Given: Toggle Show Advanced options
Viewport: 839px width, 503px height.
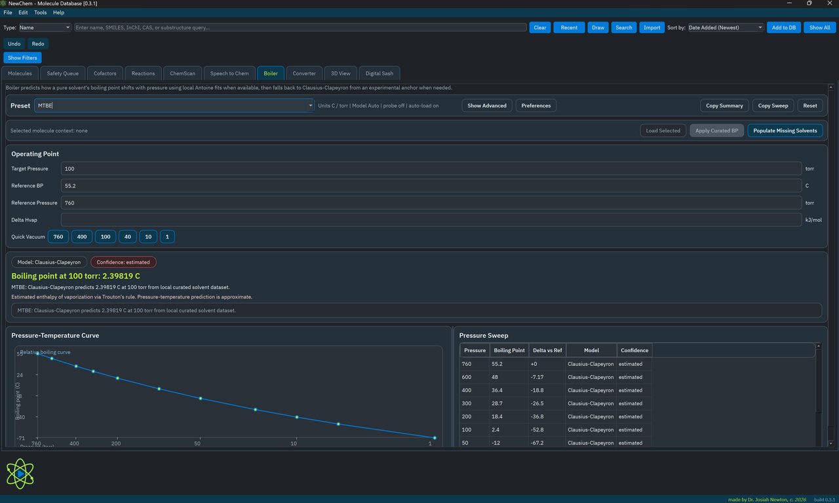Looking at the screenshot, I should coord(486,106).
